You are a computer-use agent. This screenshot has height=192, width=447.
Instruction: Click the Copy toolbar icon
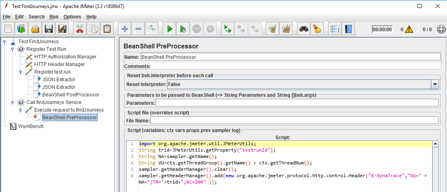[x=93, y=29]
